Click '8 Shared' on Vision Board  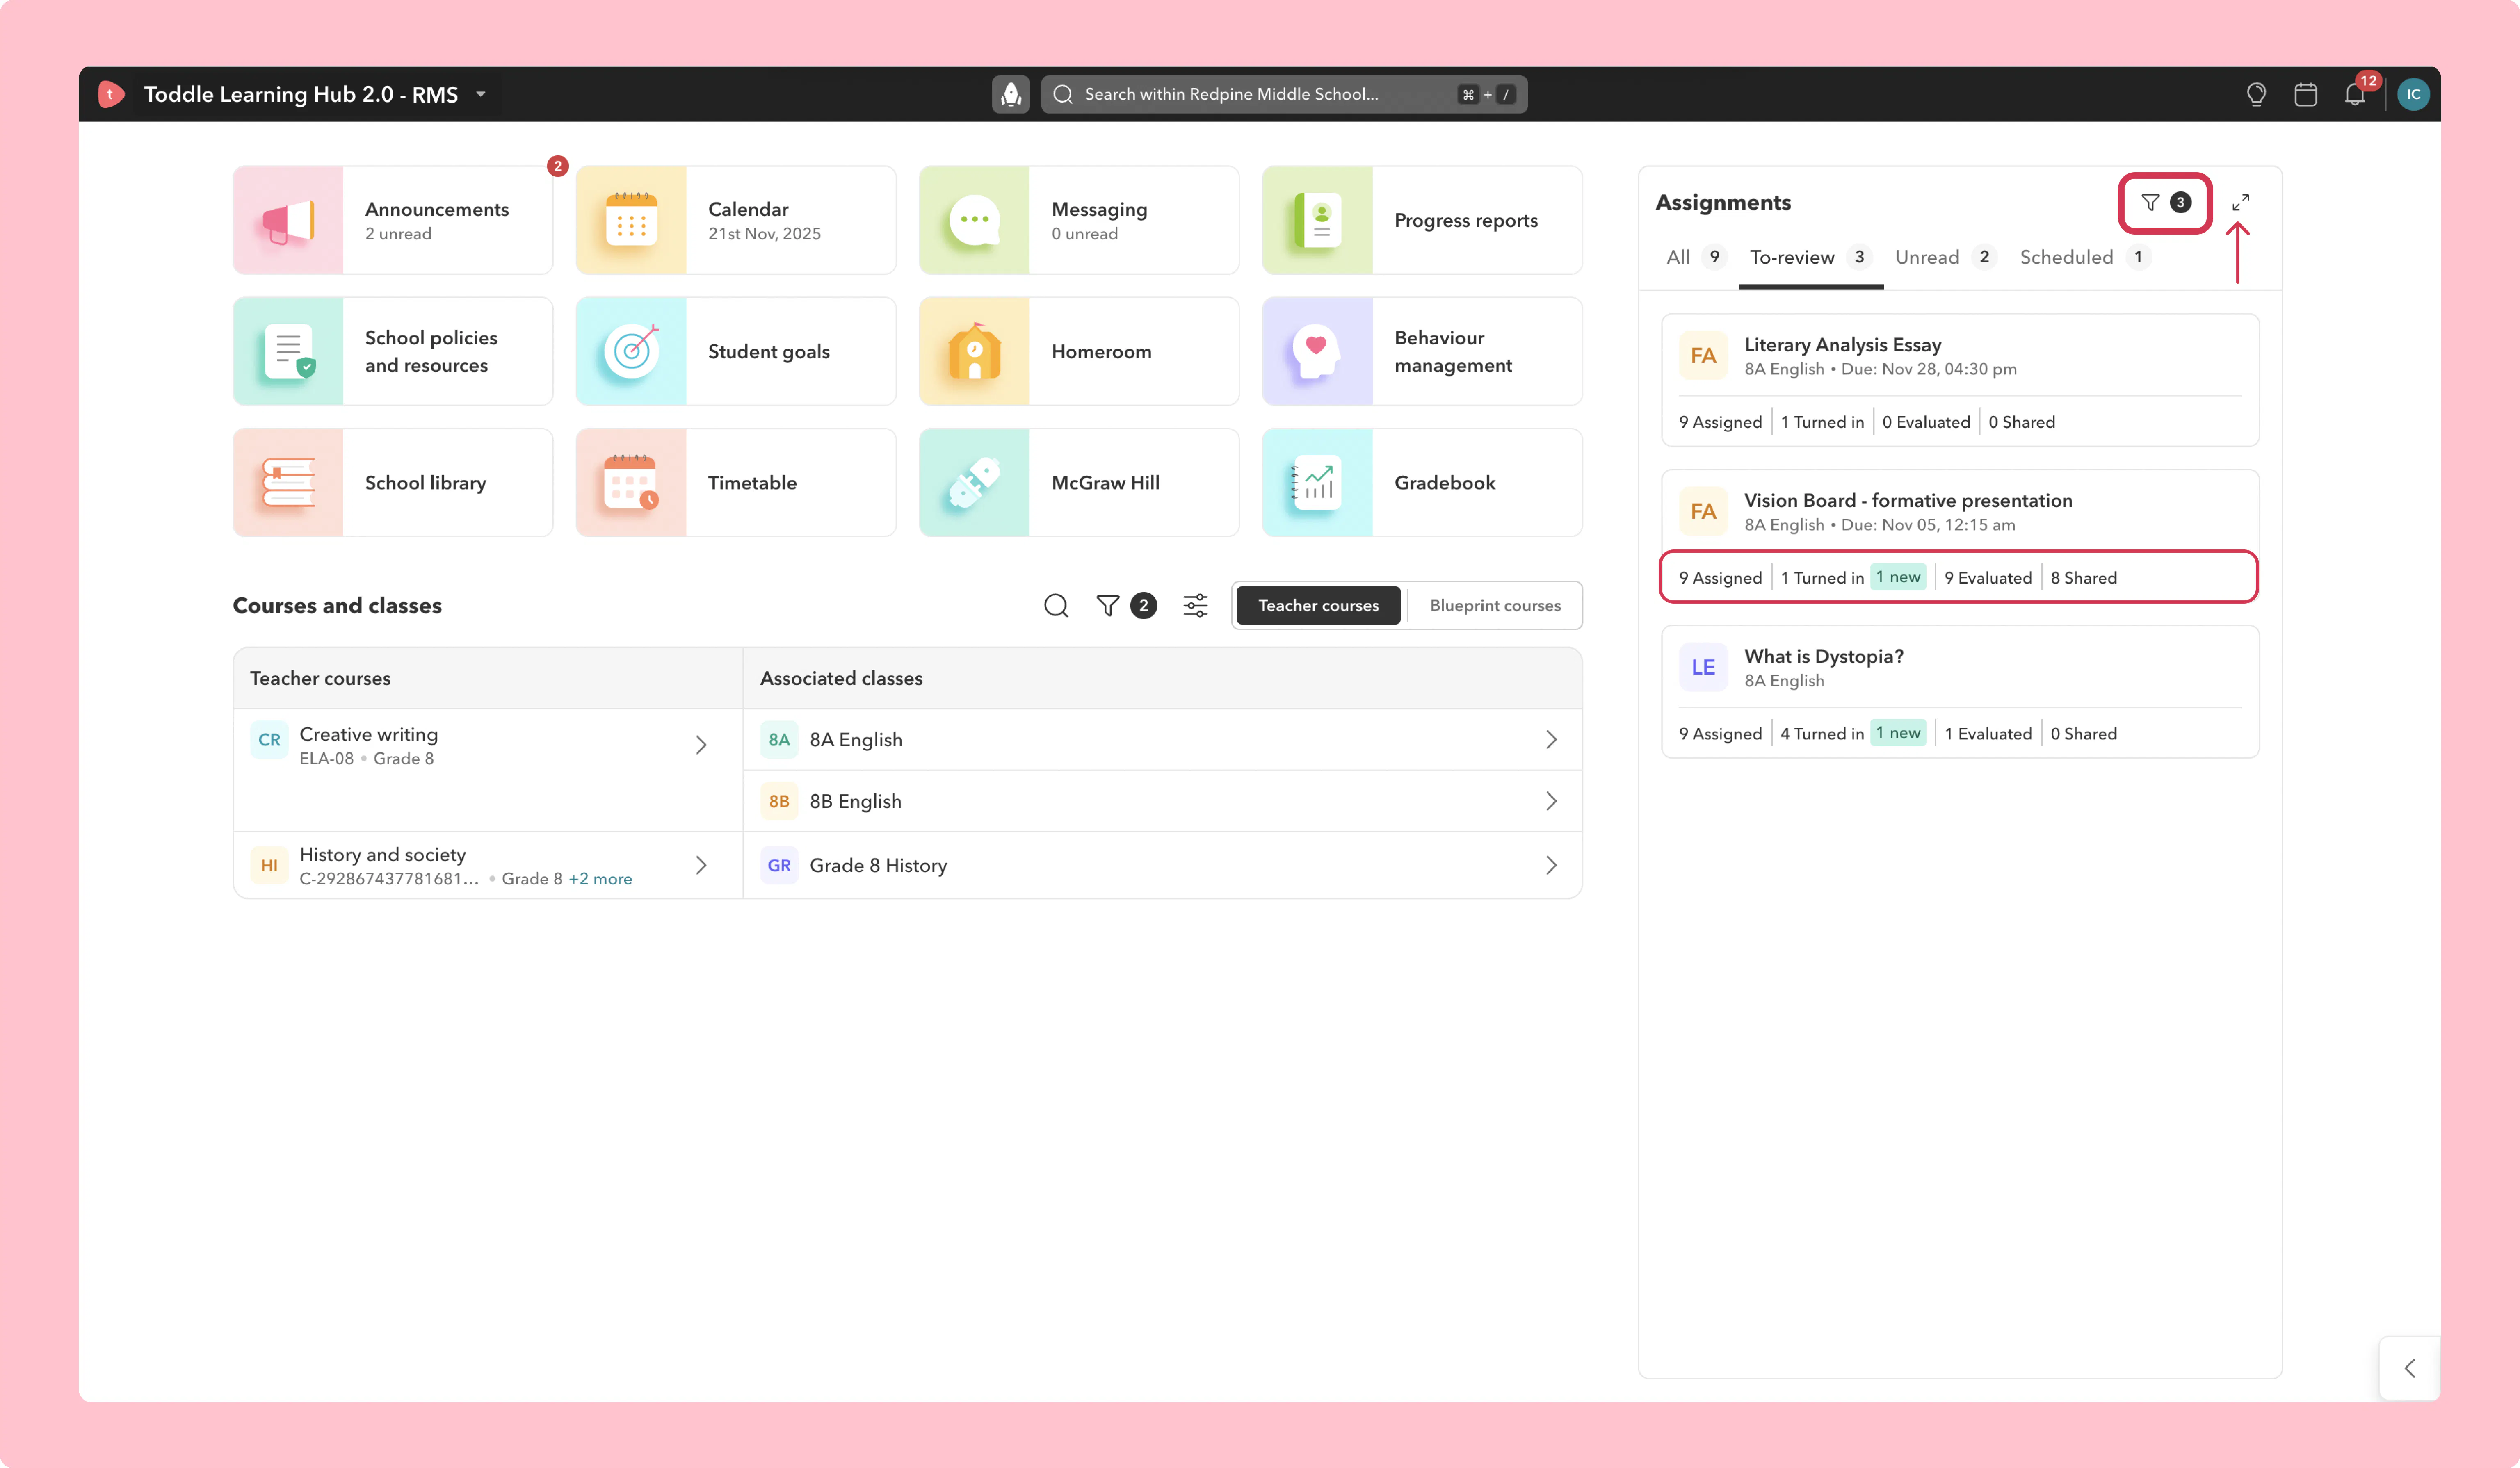click(x=2083, y=578)
